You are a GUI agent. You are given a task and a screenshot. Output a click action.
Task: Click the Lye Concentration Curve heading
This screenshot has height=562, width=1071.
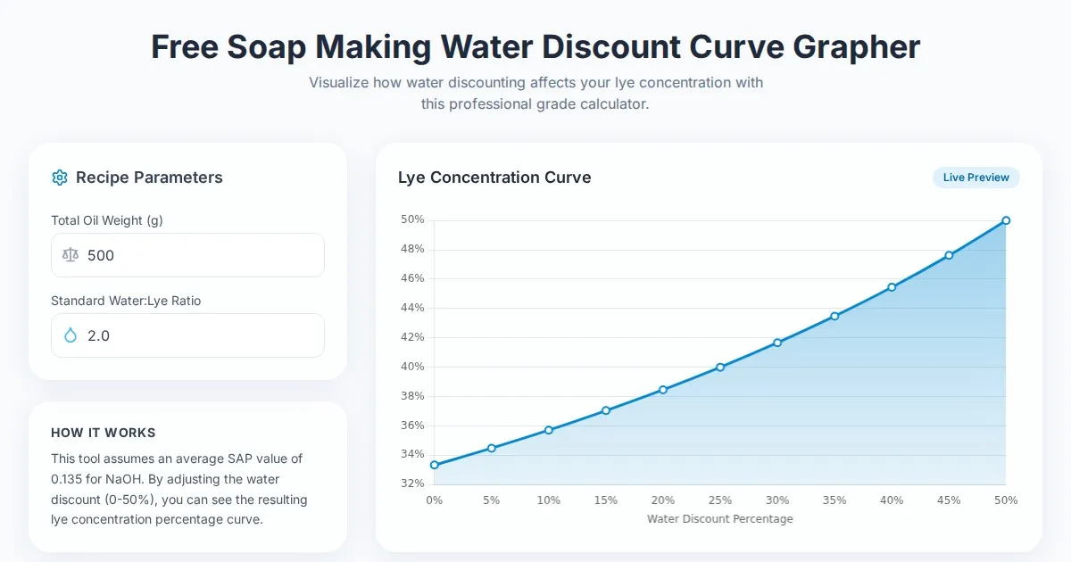coord(494,178)
